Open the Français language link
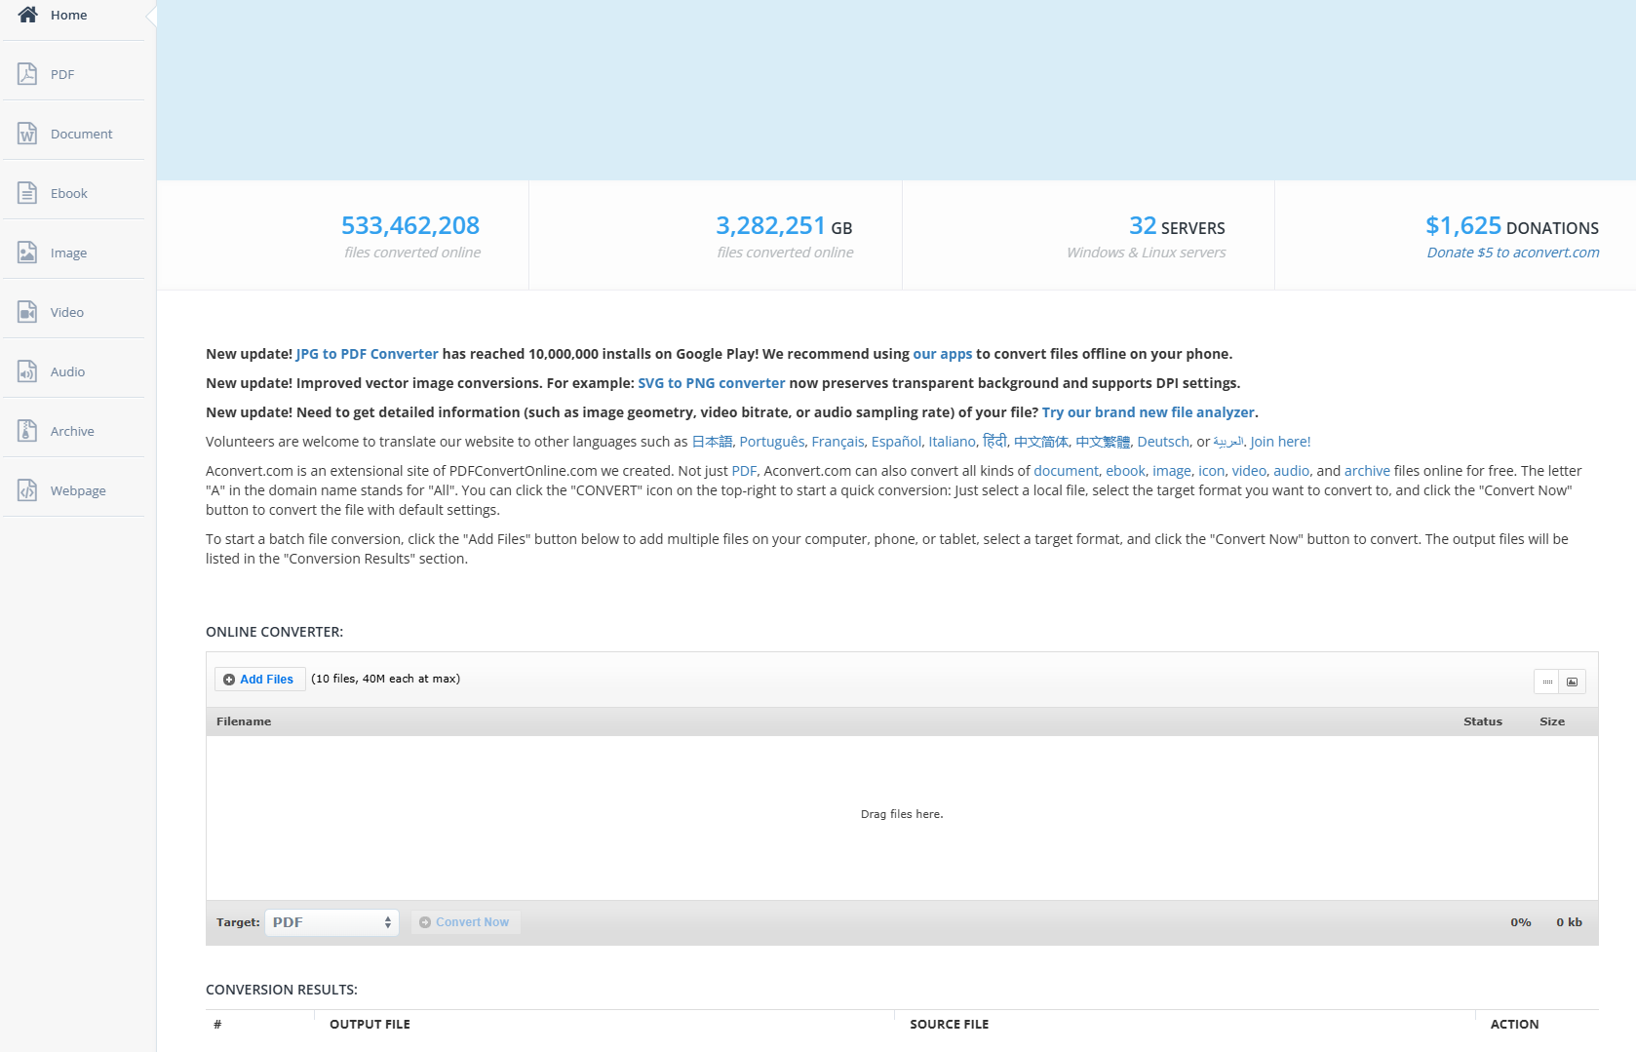1636x1052 pixels. pyautogui.click(x=837, y=442)
